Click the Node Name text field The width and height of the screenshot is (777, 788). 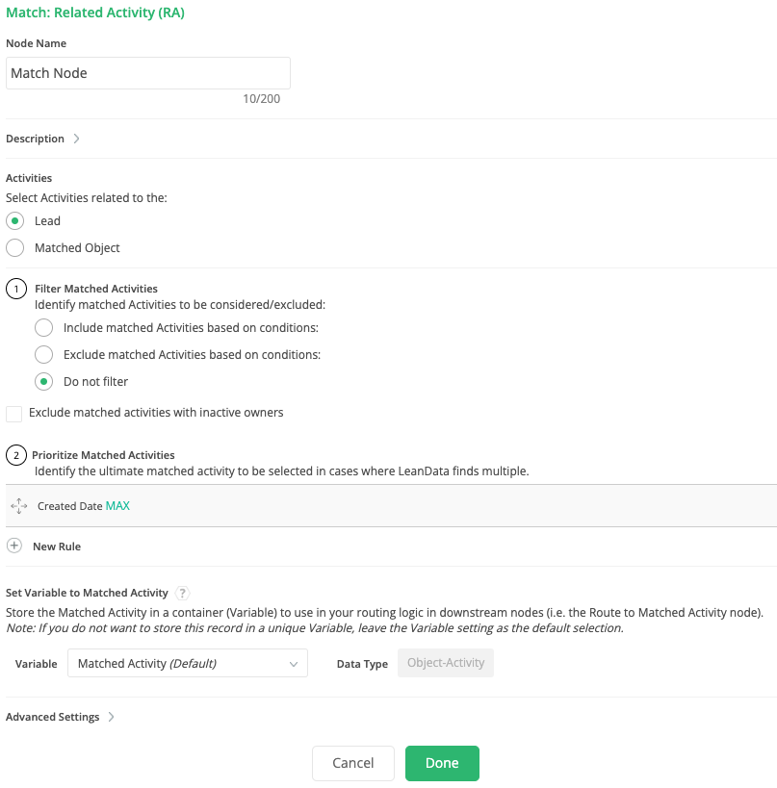coord(148,73)
